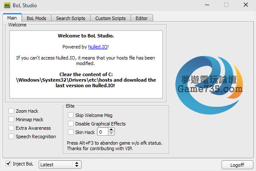Click inside the Skin Hack number field
256x171 pixels.
102,131
